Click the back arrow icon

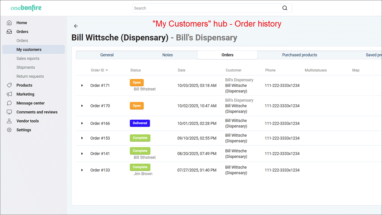(x=76, y=26)
